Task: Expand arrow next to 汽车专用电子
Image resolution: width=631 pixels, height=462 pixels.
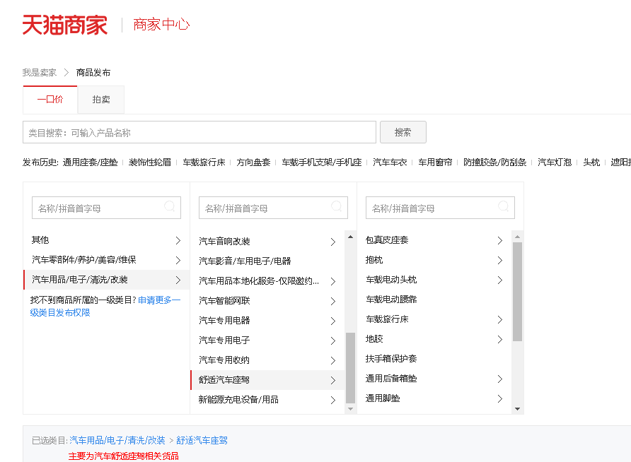Action: pos(332,340)
